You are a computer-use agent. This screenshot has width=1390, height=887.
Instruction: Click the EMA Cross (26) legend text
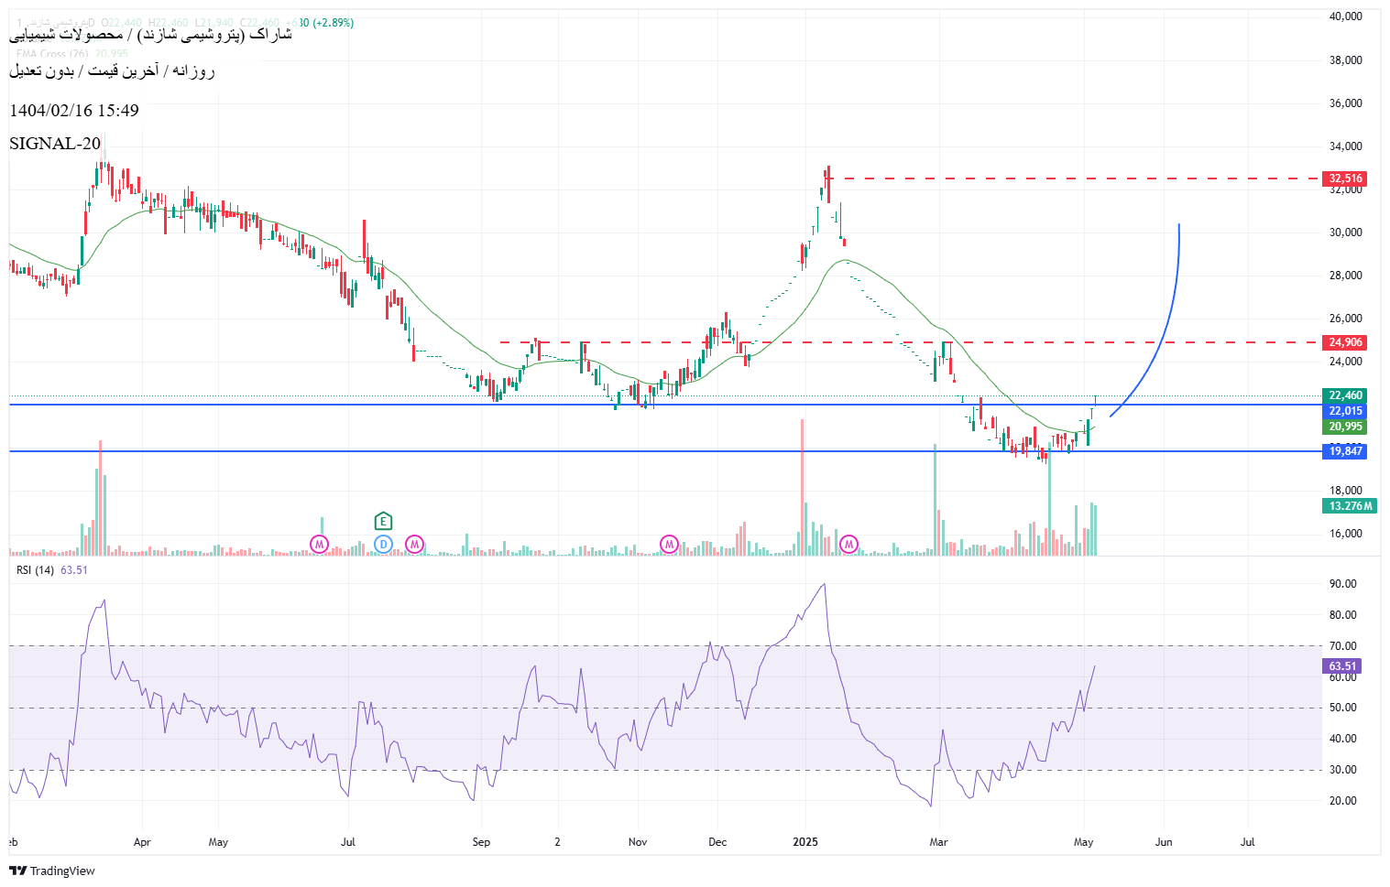[x=53, y=54]
